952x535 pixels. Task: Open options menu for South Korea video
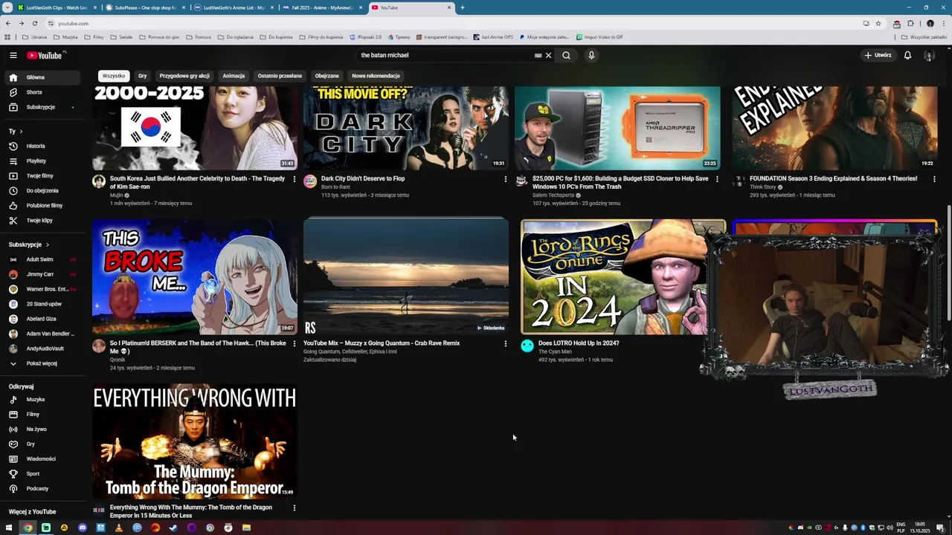[x=295, y=179]
